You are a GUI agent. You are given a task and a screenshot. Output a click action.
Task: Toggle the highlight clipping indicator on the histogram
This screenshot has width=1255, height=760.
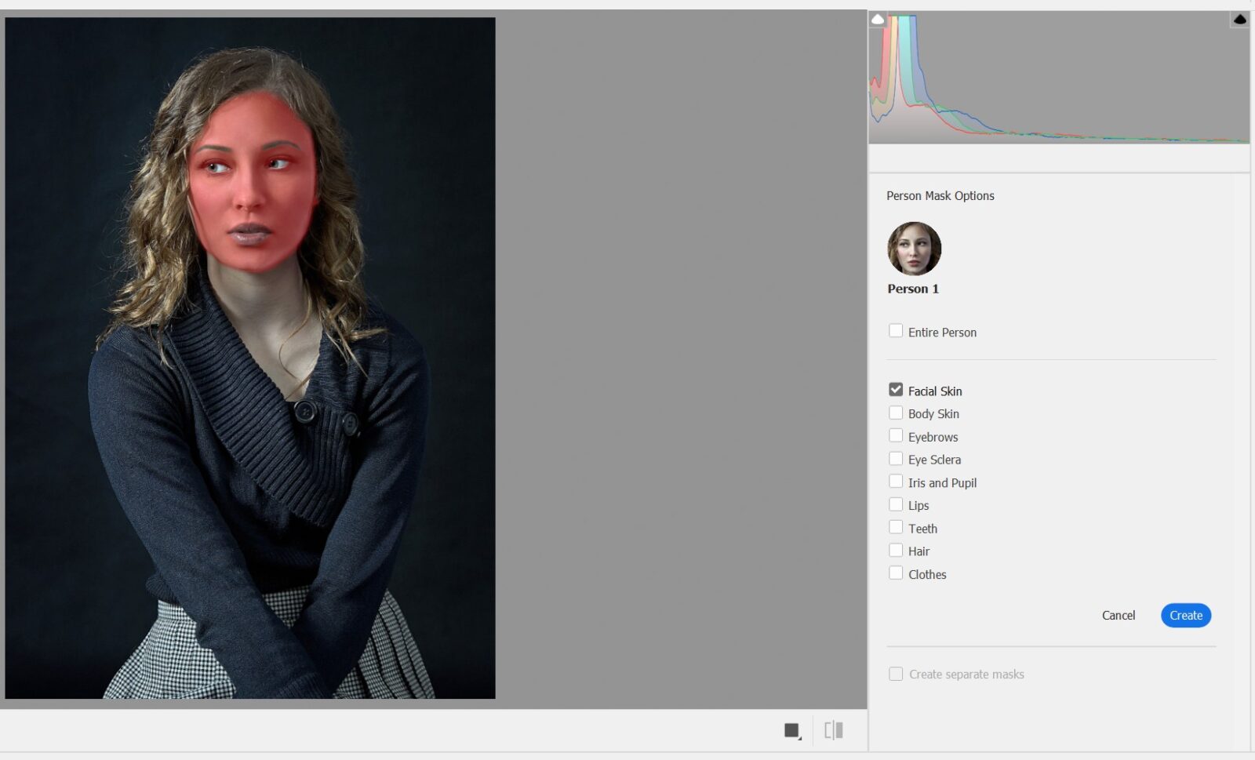[x=1240, y=18]
